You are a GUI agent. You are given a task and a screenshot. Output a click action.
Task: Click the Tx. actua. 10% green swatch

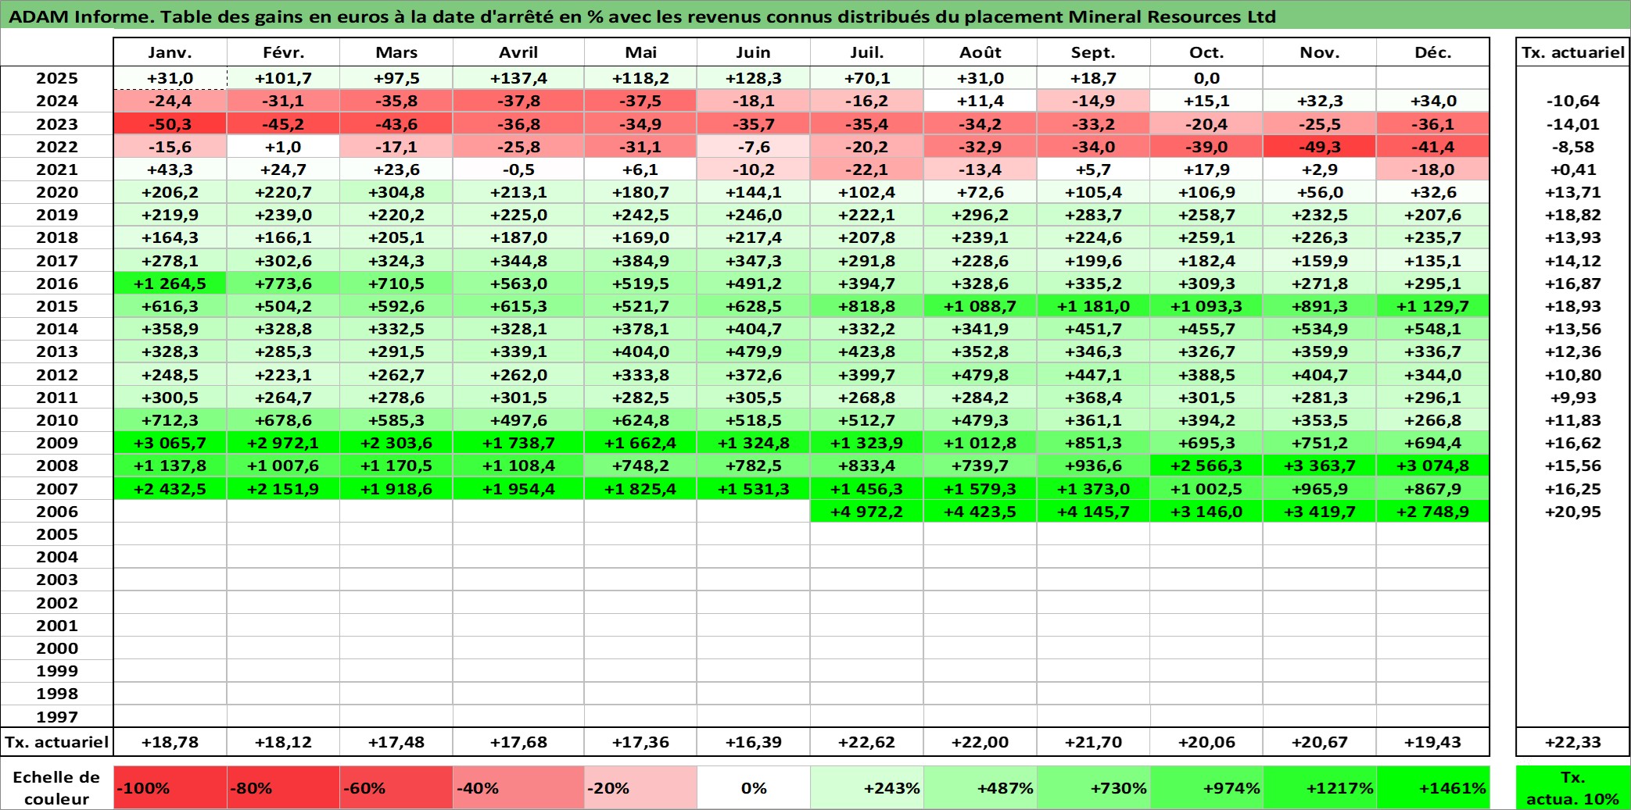point(1573,787)
